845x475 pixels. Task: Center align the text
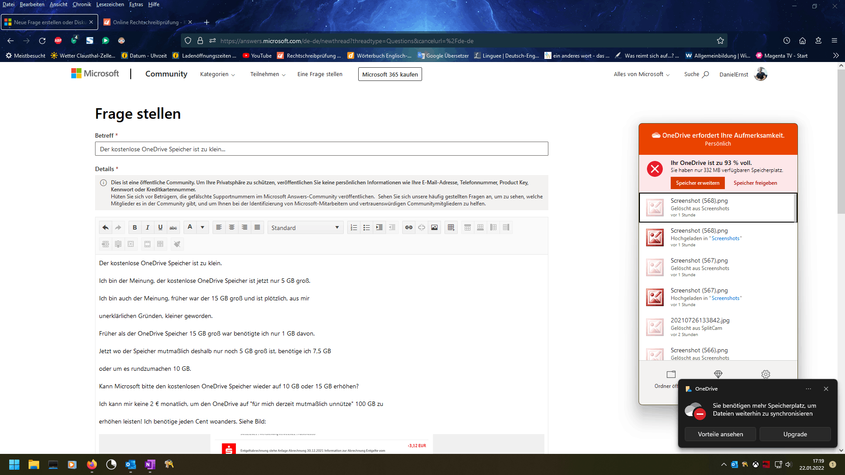(x=231, y=227)
